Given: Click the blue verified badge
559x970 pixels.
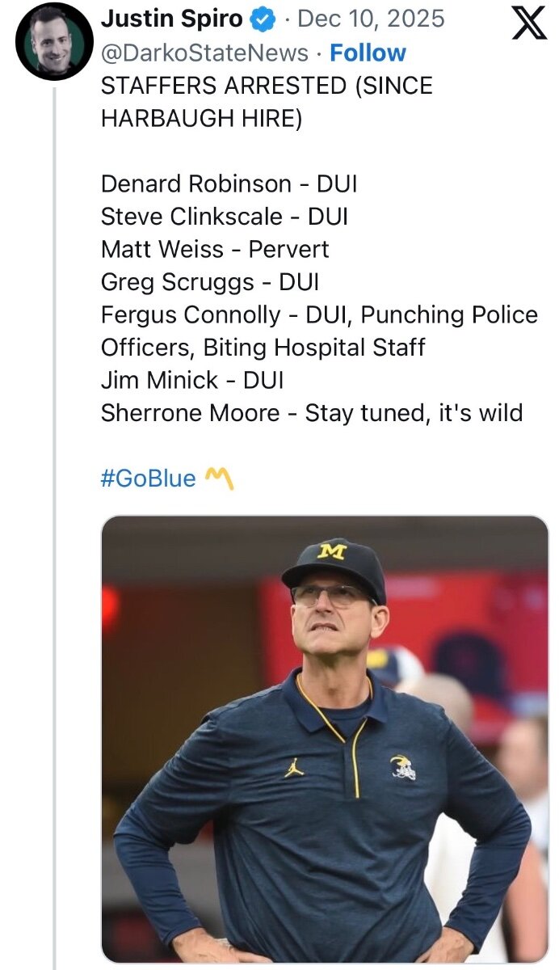Looking at the screenshot, I should point(265,18).
